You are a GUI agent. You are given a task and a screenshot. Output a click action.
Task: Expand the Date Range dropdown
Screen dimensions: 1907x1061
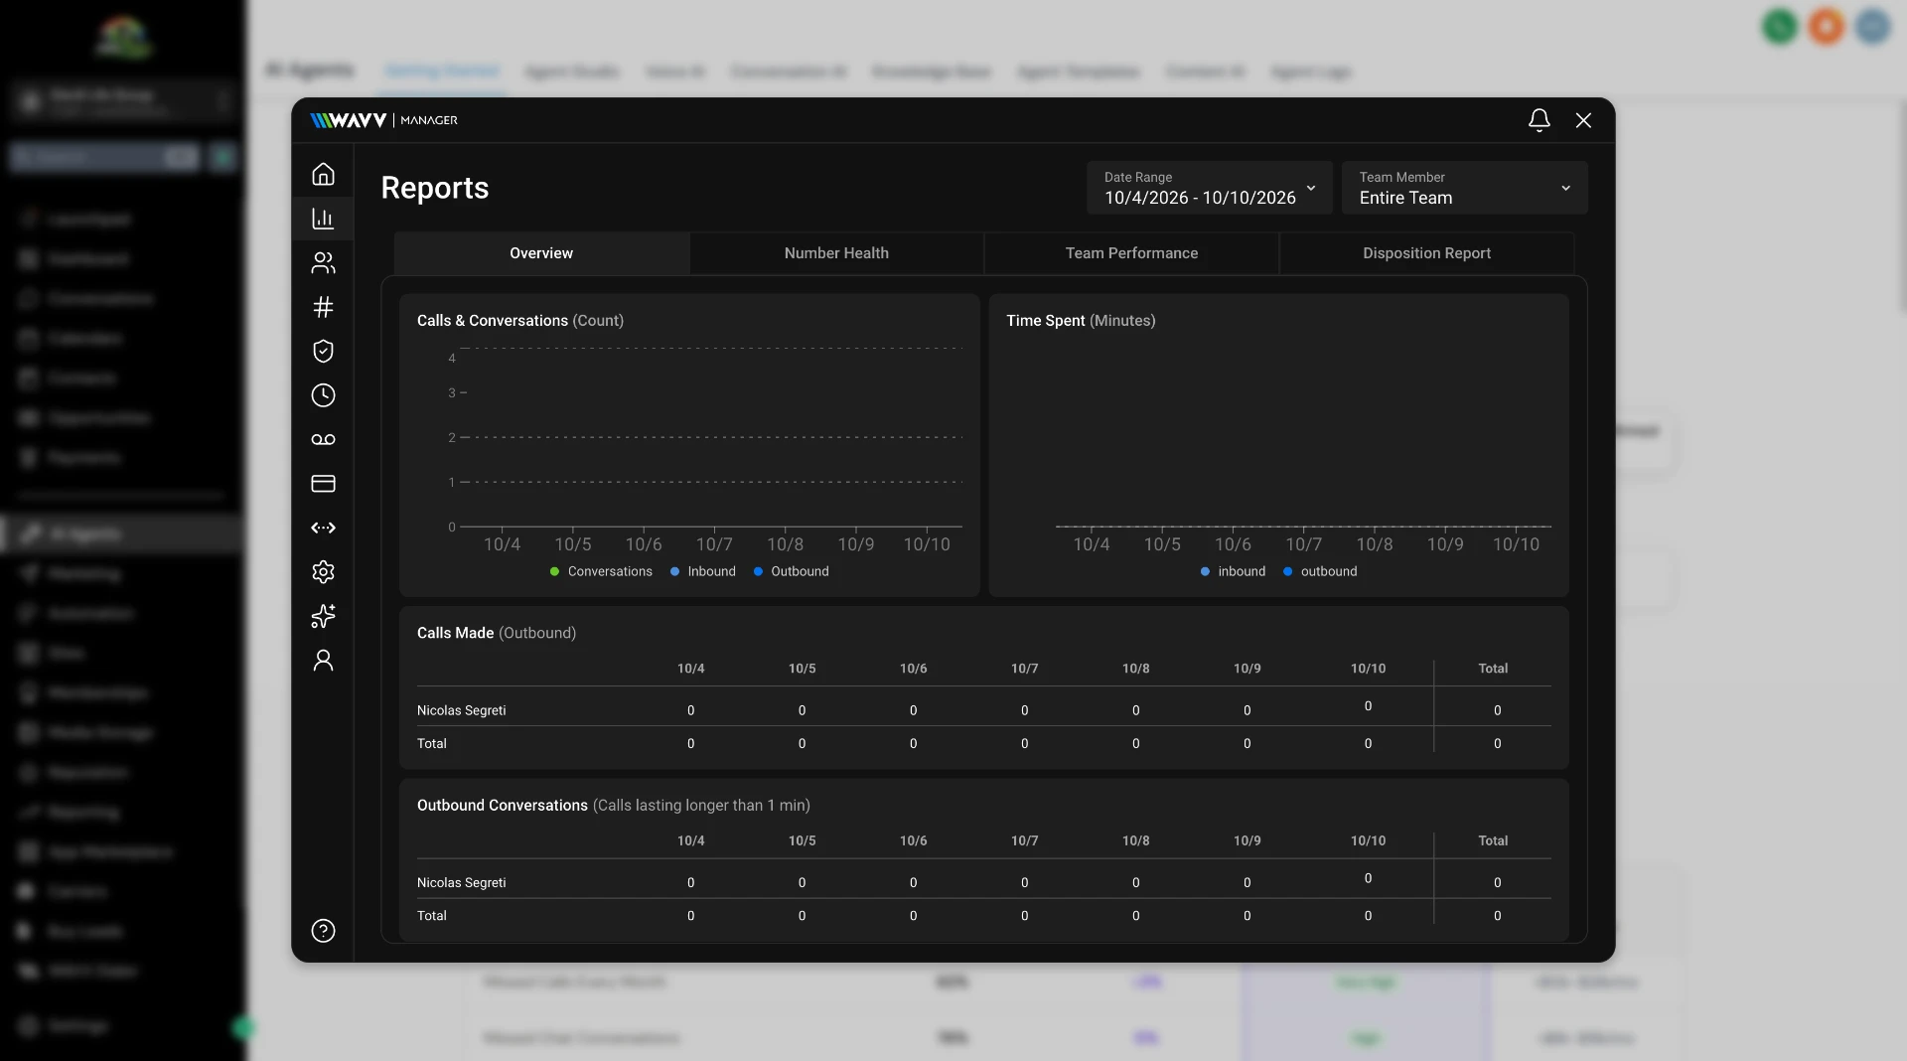point(1209,188)
